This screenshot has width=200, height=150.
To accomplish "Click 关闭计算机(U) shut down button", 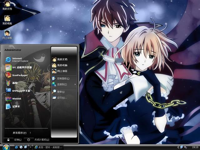I will 42,140.
